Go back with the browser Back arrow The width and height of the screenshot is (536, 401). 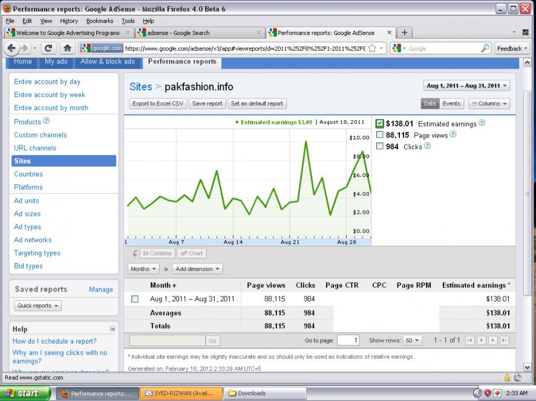(11, 48)
